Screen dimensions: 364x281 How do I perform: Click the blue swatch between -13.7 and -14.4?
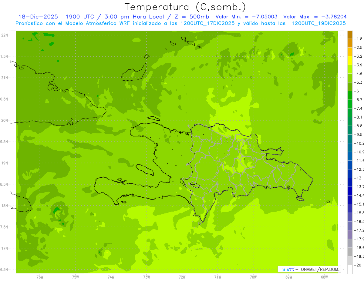point(350,191)
